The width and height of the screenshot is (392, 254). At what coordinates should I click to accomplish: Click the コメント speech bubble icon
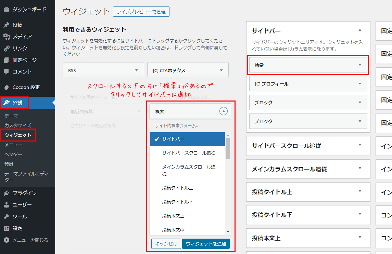[x=7, y=71]
